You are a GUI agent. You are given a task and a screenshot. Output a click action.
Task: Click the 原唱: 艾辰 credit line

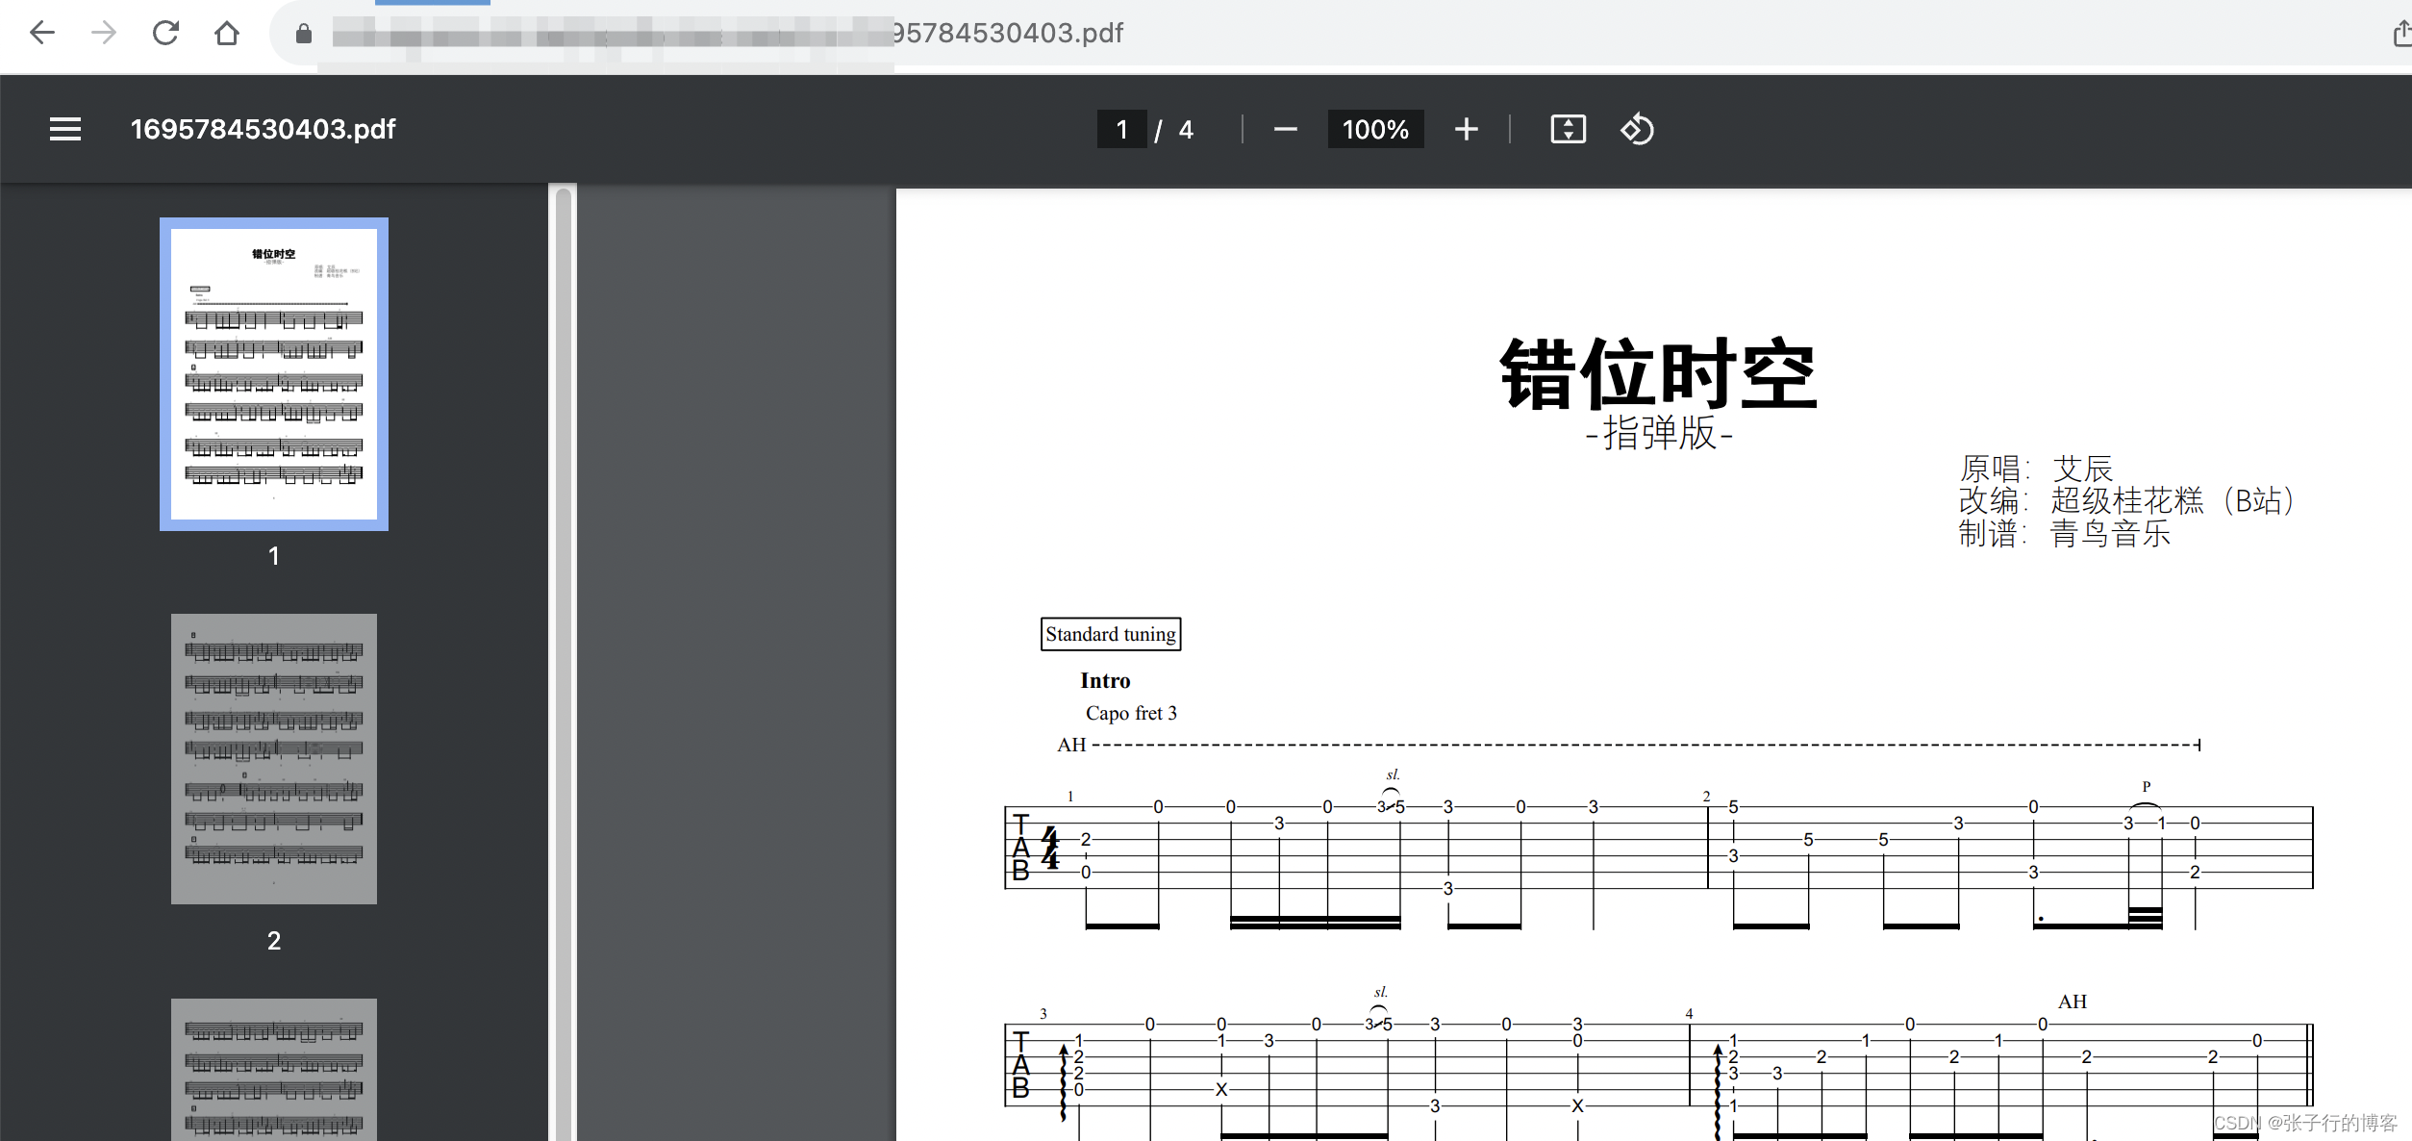pyautogui.click(x=2036, y=469)
